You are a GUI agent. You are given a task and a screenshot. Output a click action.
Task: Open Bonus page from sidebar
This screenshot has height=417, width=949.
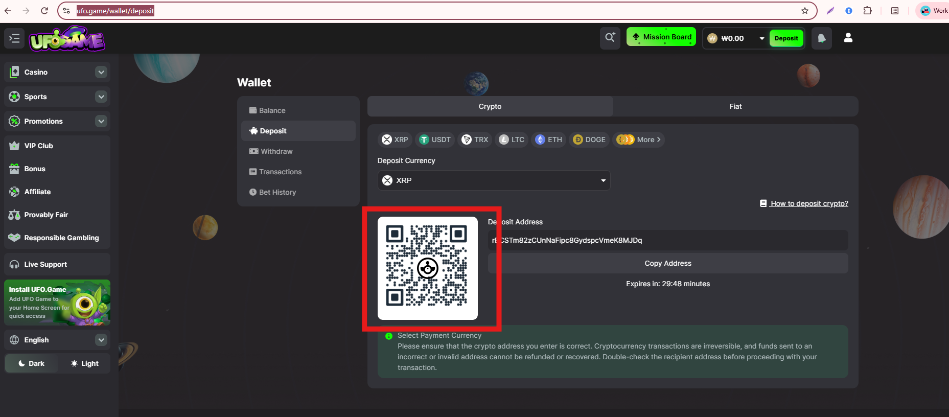57,169
